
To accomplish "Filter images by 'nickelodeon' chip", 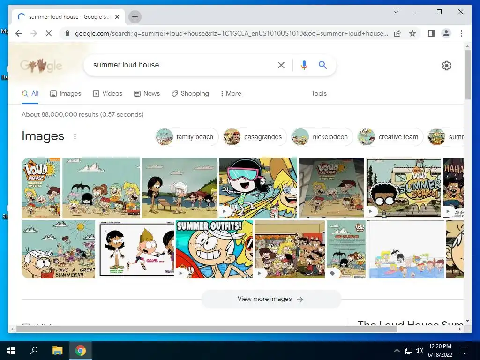I will (x=322, y=137).
